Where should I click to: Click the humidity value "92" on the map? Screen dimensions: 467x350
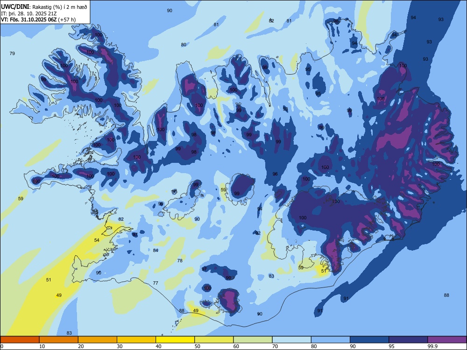click(x=258, y=233)
